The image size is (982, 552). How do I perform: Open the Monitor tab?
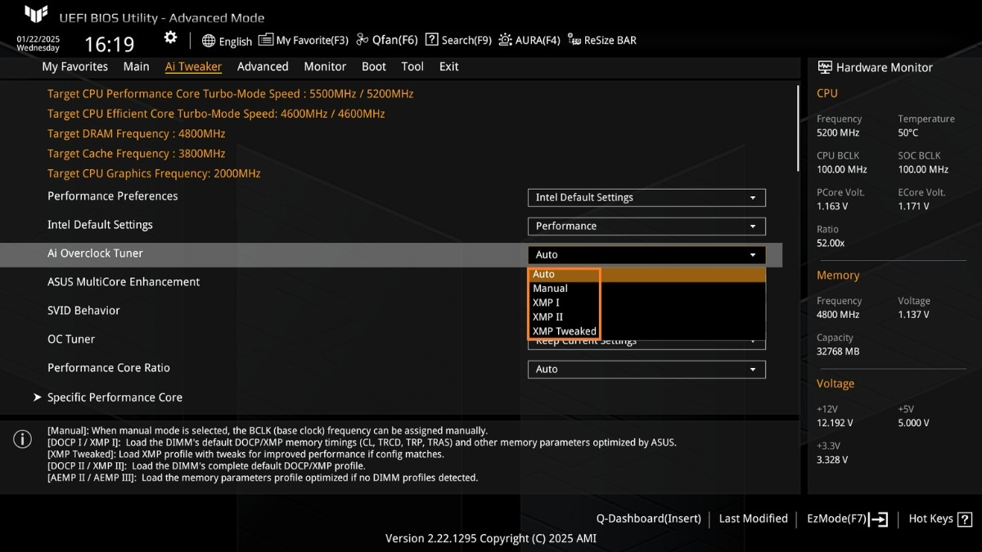coord(325,67)
